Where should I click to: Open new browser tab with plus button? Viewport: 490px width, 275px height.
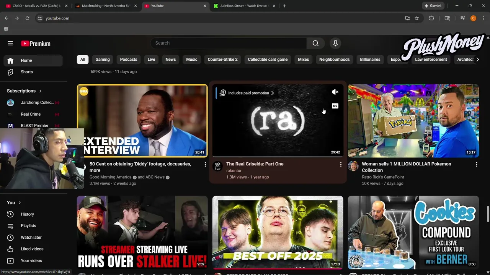[x=284, y=6]
